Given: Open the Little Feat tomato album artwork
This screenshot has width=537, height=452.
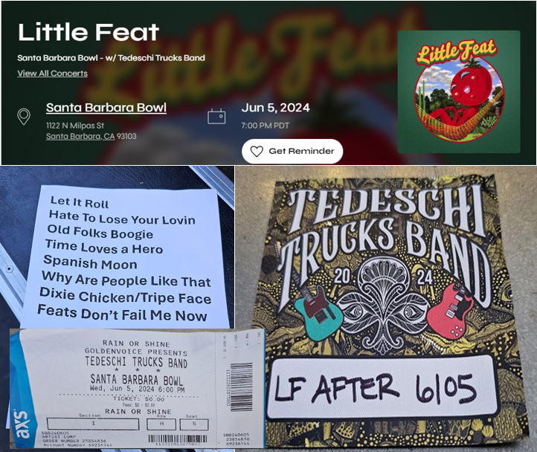Looking at the screenshot, I should tap(459, 91).
